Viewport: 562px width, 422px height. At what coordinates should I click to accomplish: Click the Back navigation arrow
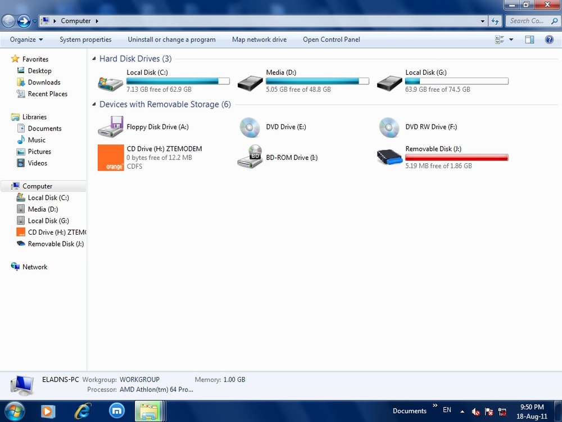click(8, 21)
